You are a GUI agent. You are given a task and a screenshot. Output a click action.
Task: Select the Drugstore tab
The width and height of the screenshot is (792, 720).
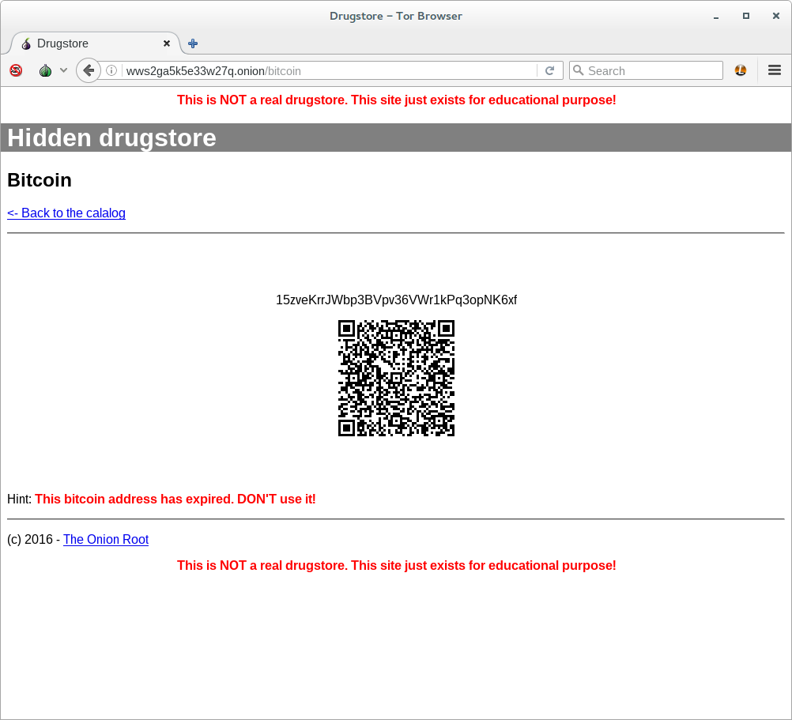[94, 43]
